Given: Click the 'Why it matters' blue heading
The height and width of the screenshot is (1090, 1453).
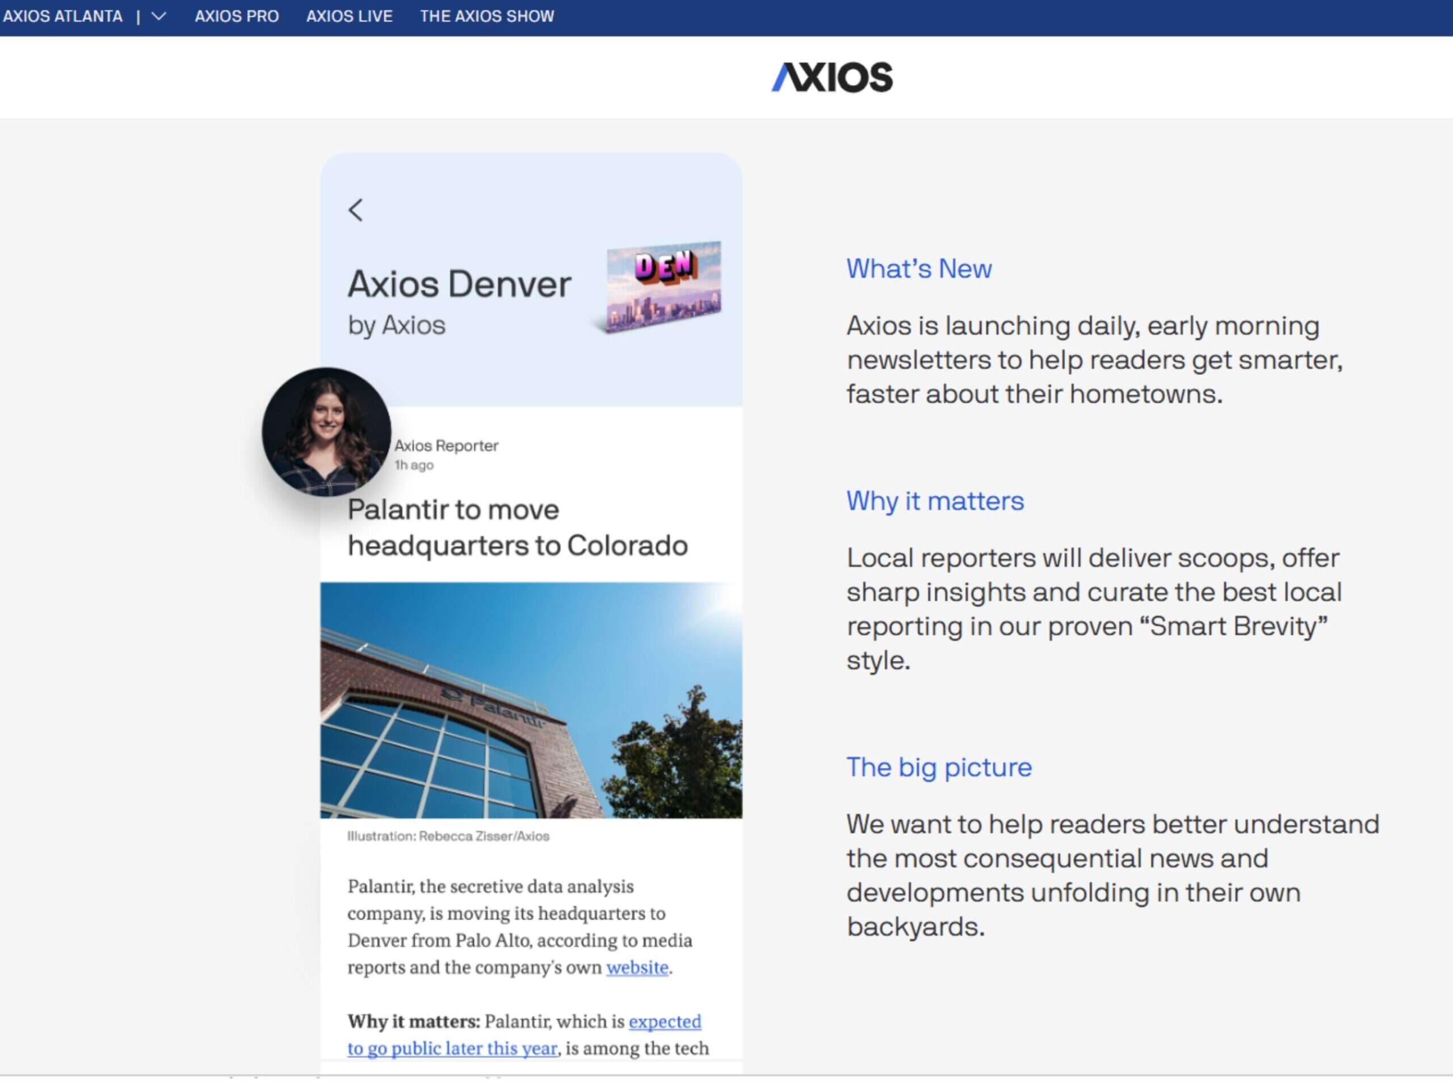Looking at the screenshot, I should coord(935,501).
